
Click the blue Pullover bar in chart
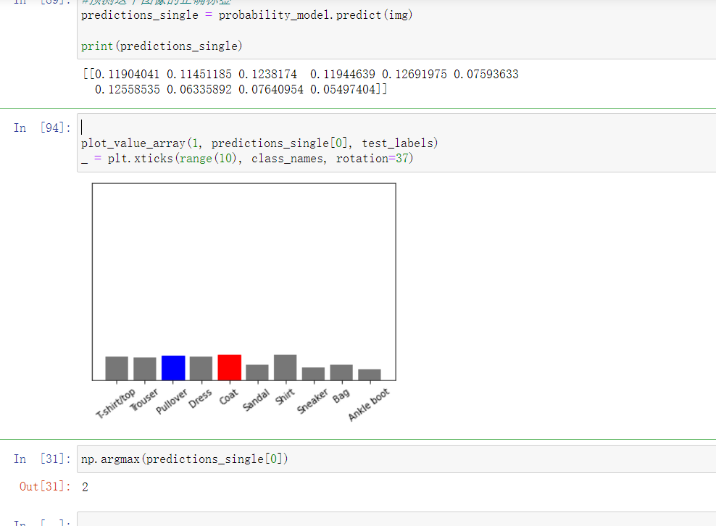[x=173, y=368]
